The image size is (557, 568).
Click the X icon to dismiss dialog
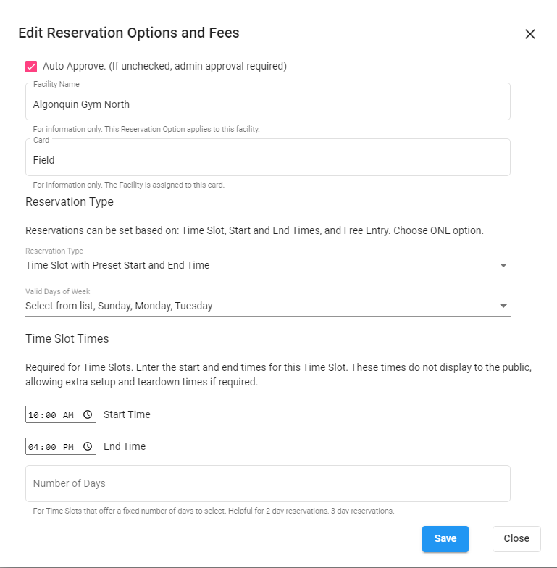(529, 34)
